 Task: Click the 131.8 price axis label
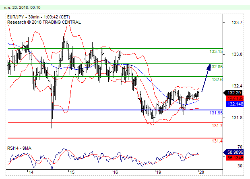(x=237, y=118)
